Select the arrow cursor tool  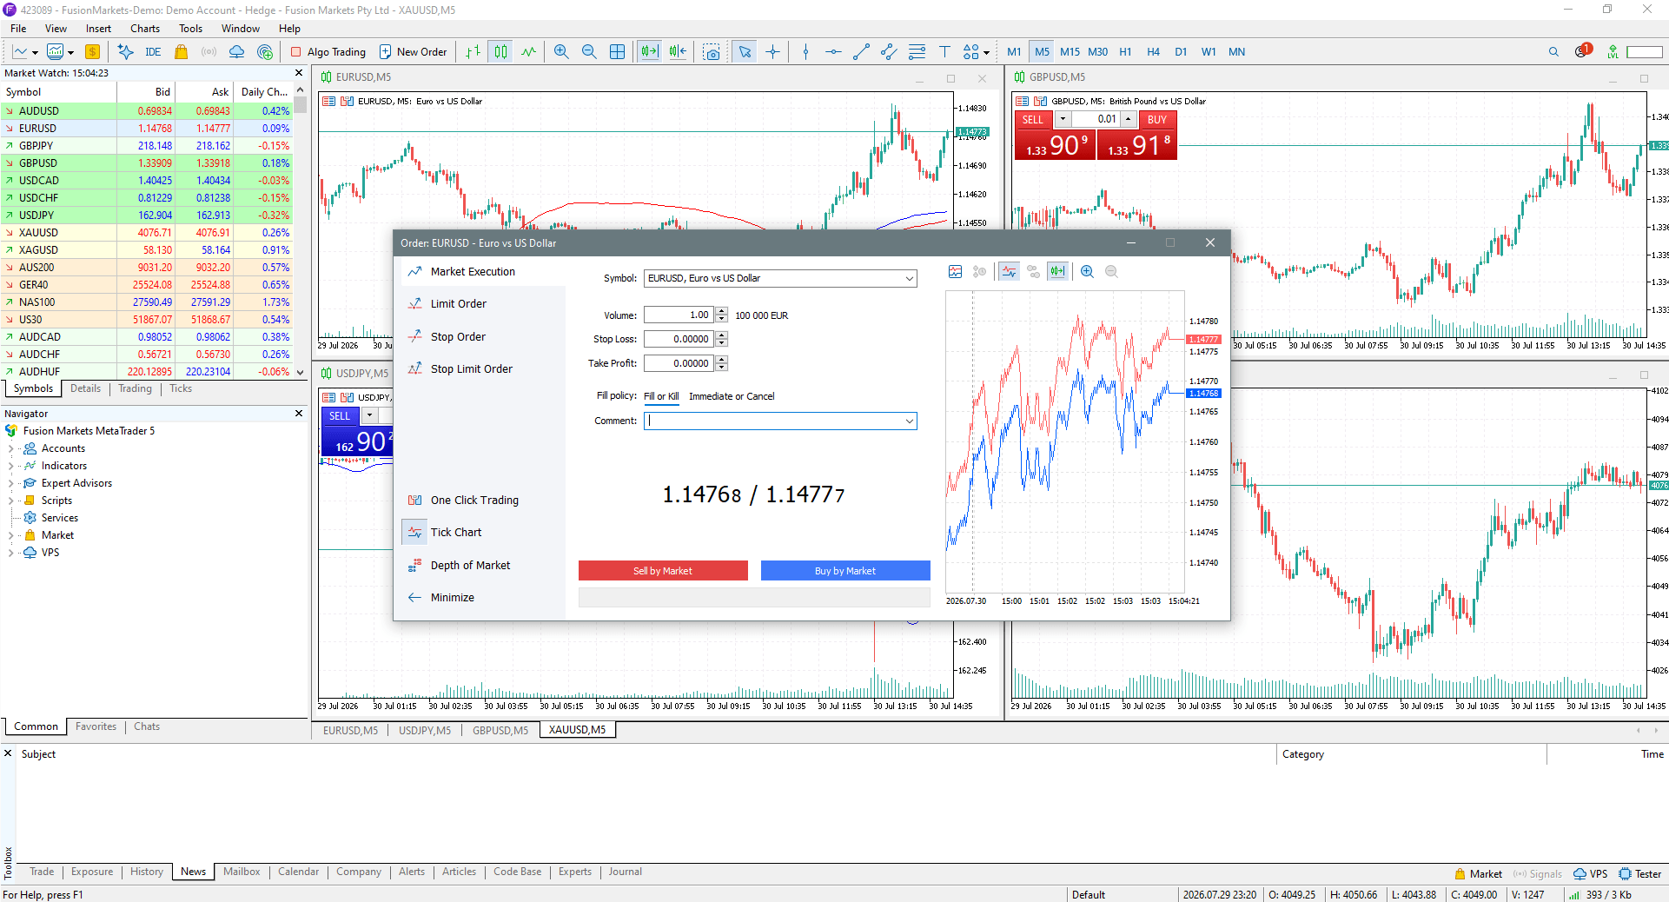(x=745, y=52)
